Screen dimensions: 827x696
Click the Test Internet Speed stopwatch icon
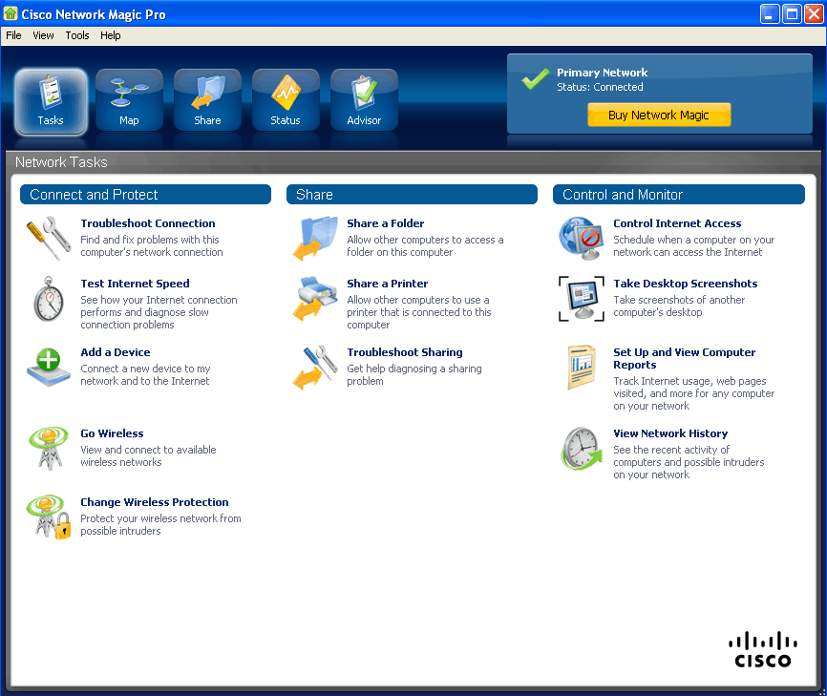49,299
